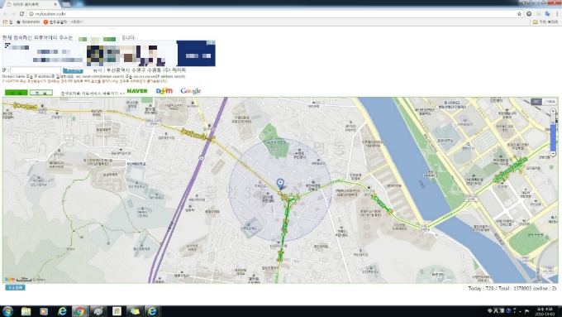This screenshot has width=562, height=317.
Task: Open the NAVER map service link
Action: 137,91
